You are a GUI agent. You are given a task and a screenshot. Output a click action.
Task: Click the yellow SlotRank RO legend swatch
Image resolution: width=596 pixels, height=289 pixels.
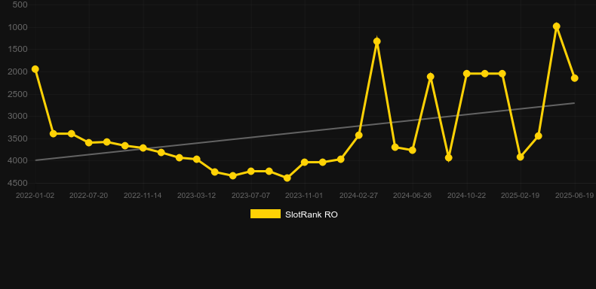click(x=266, y=214)
